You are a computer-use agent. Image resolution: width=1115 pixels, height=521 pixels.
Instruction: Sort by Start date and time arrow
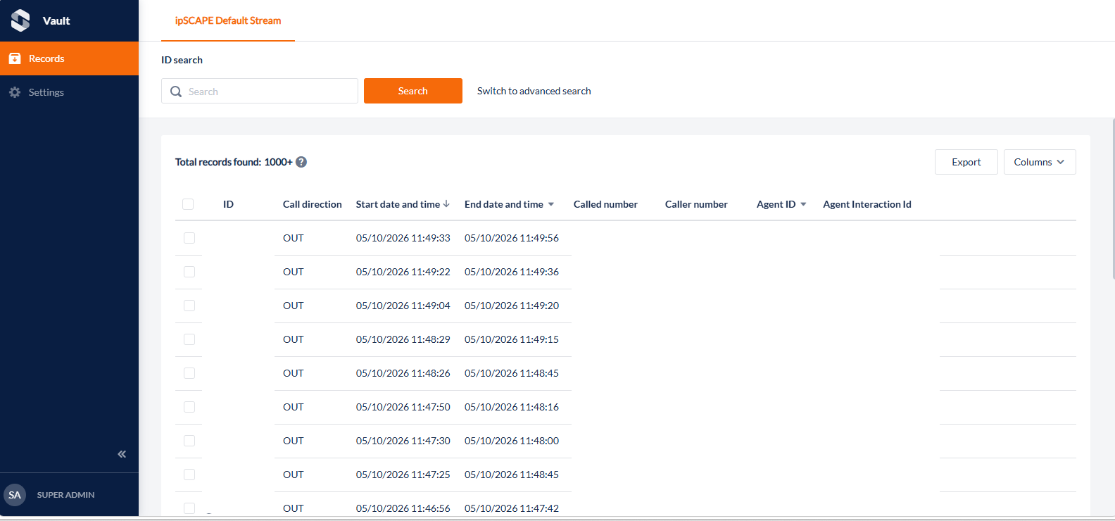coord(446,204)
